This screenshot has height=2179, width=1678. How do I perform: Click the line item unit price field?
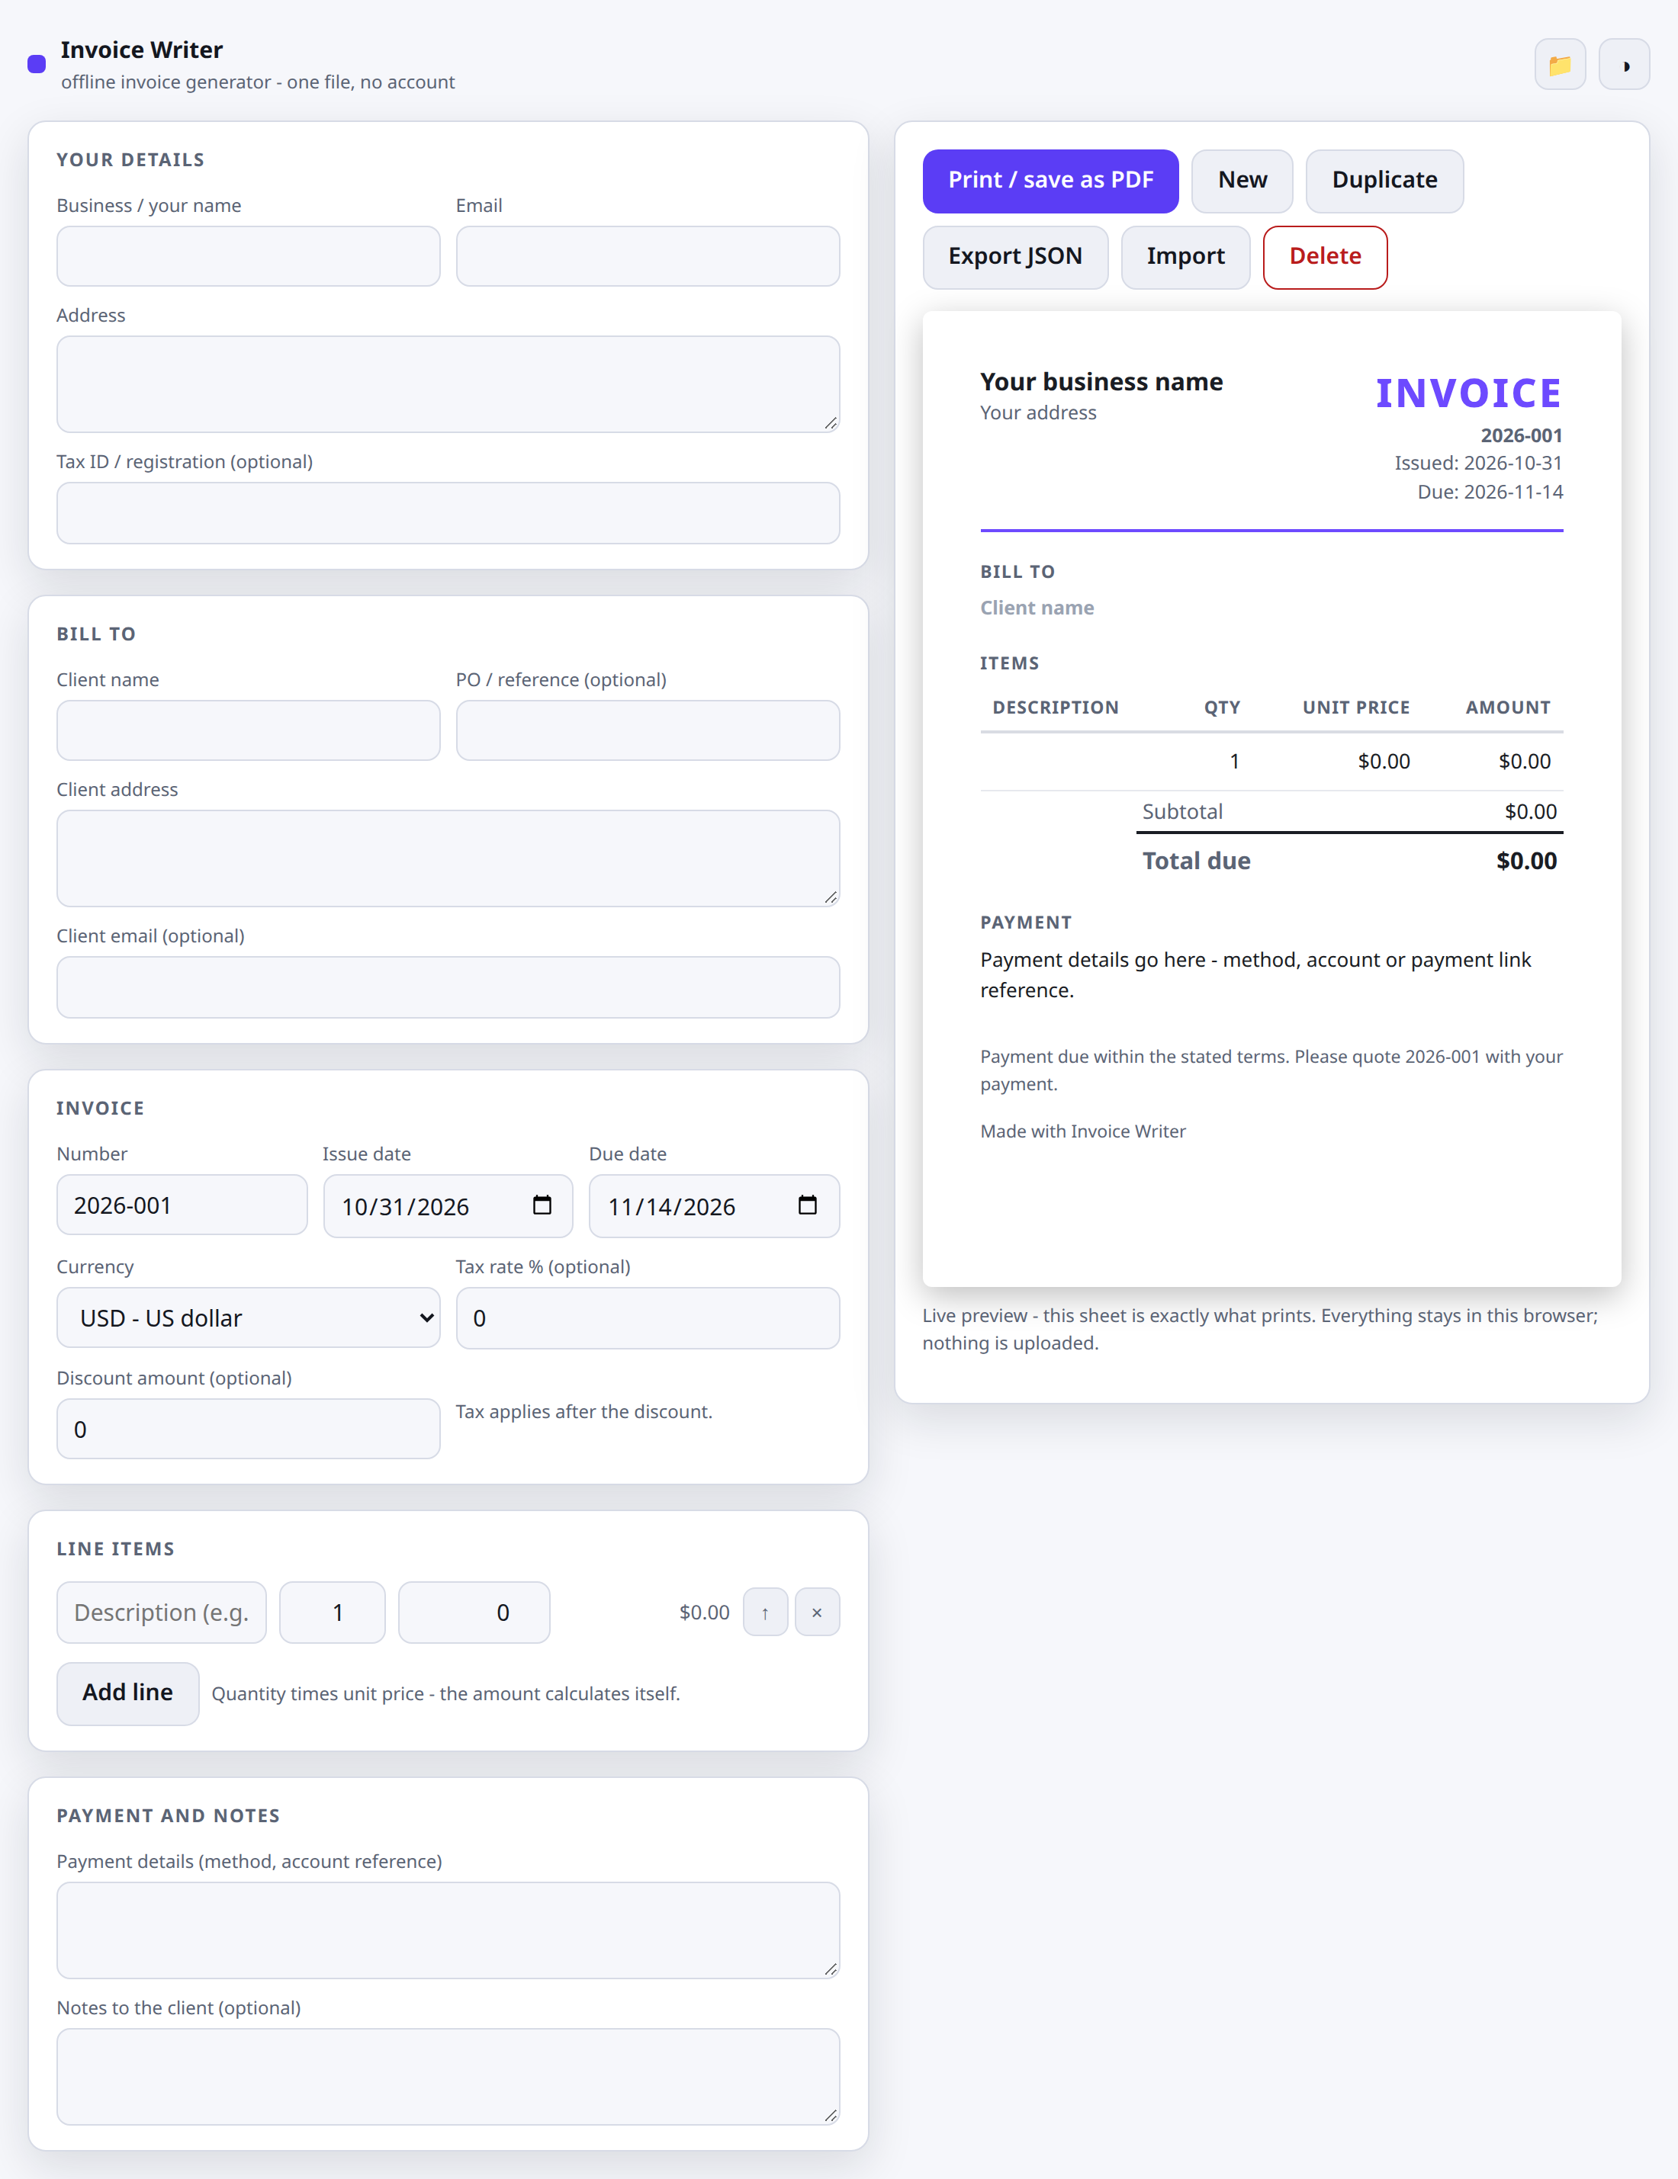[x=474, y=1613]
